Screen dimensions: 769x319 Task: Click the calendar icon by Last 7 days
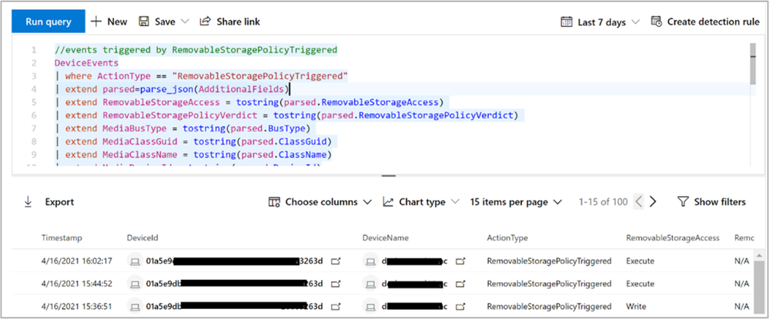[567, 22]
